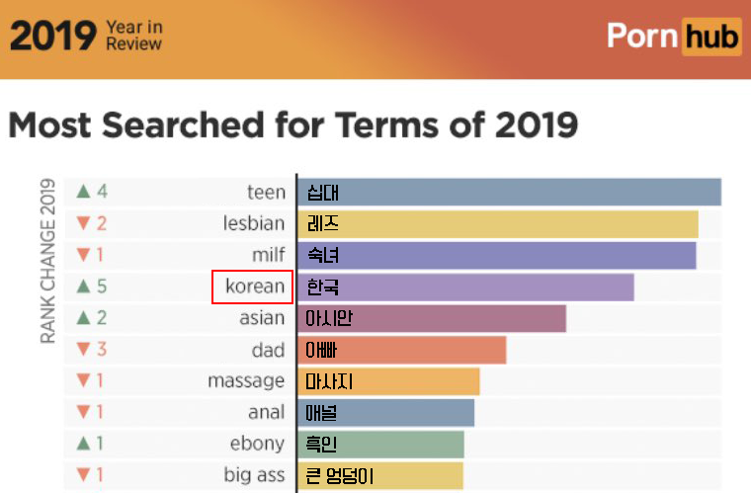Select the highlighted korean label
751x493 pixels.
pyautogui.click(x=253, y=287)
